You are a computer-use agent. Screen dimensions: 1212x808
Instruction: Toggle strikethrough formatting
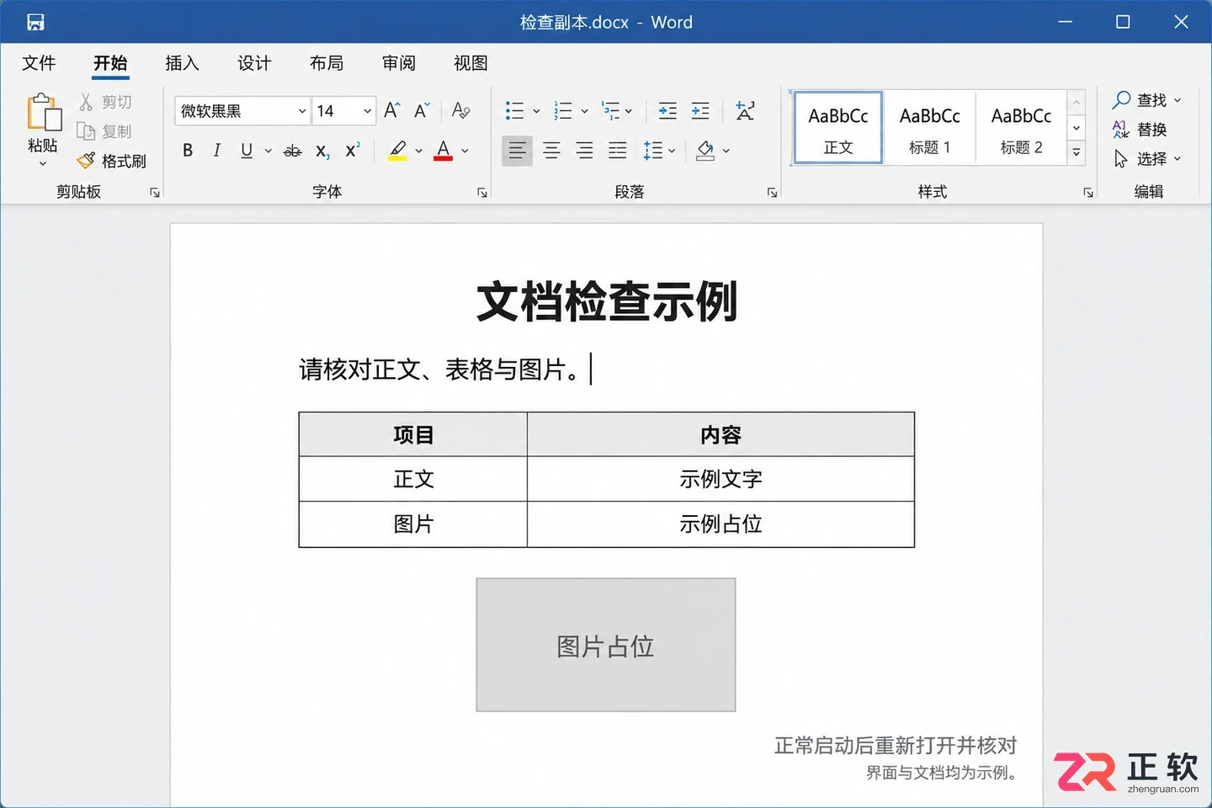[293, 151]
